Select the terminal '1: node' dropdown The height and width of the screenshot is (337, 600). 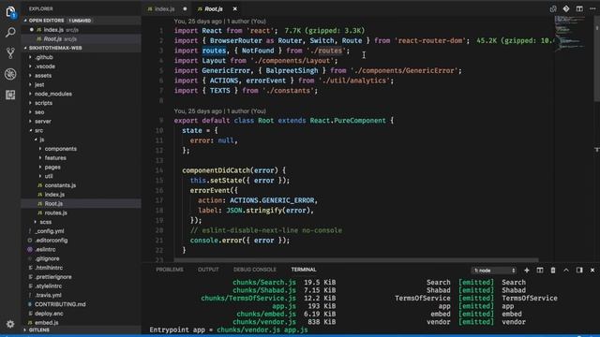494,271
